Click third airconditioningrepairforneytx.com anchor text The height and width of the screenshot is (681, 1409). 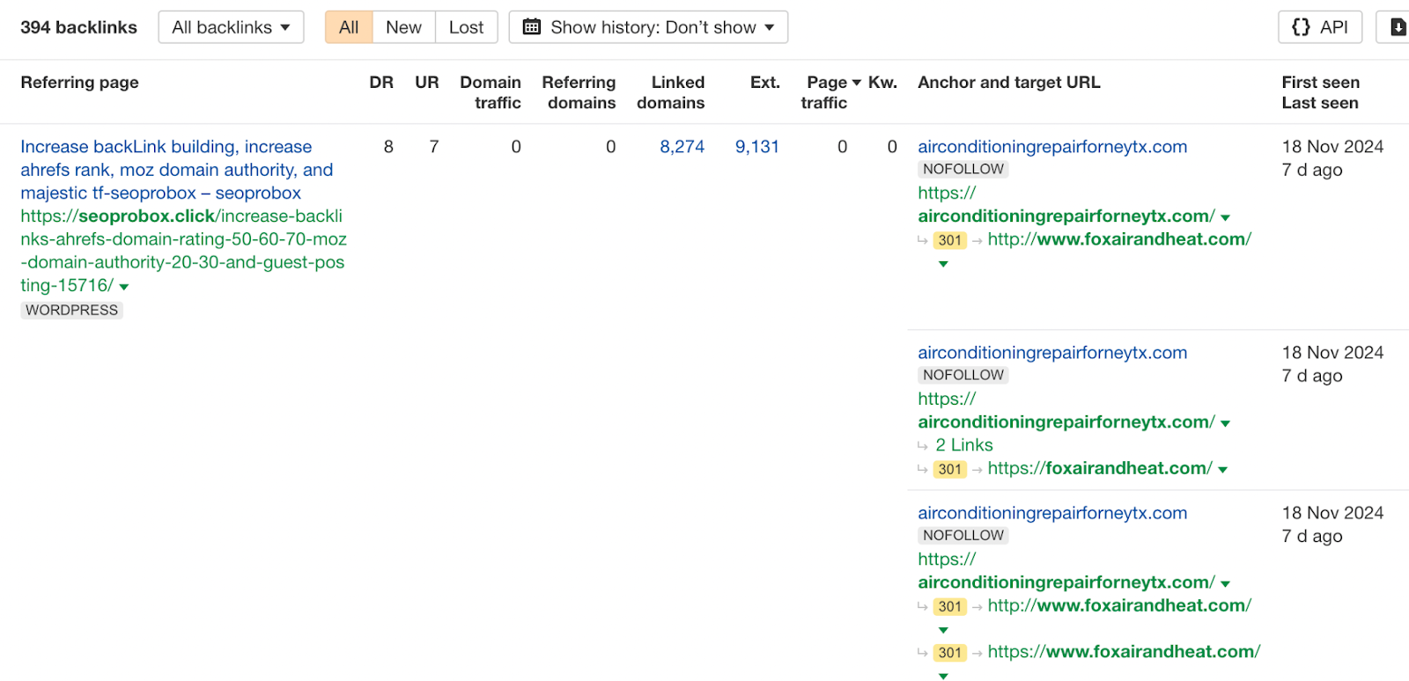click(1052, 513)
